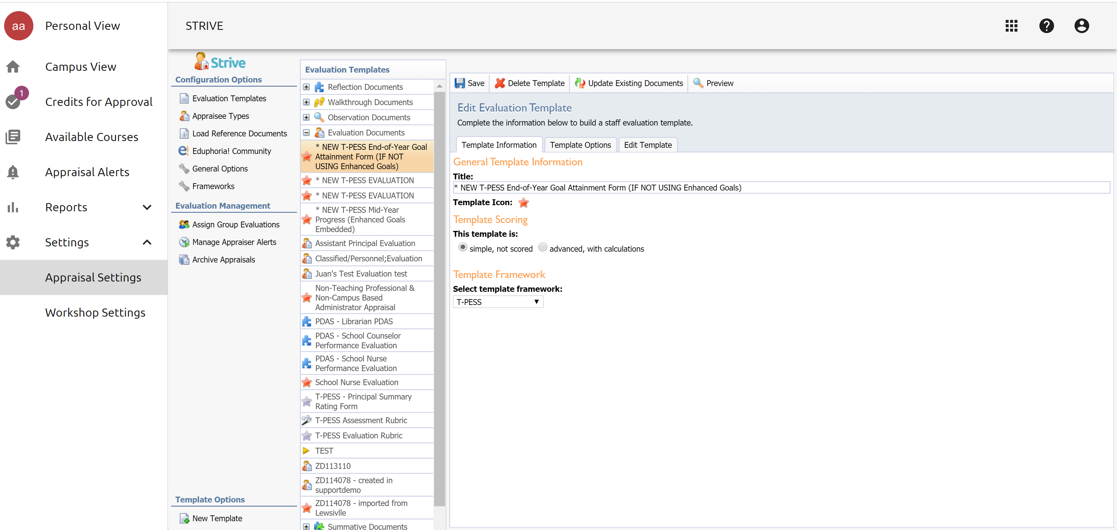This screenshot has height=530, width=1117.
Task: Click the Save button label
Action: pyautogui.click(x=476, y=83)
